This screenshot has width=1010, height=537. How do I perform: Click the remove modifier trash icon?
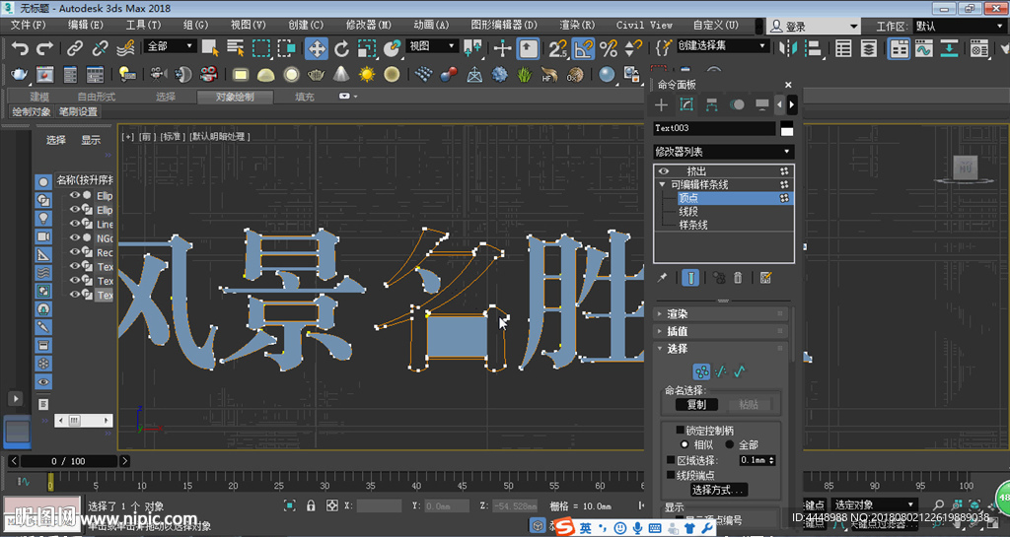(738, 278)
